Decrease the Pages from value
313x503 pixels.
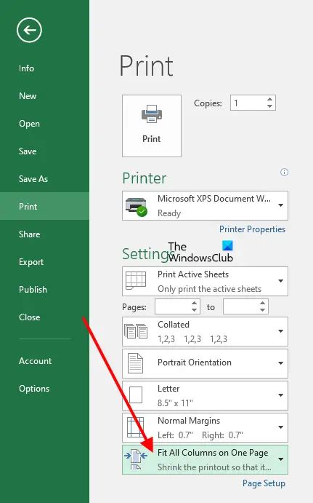(x=195, y=310)
